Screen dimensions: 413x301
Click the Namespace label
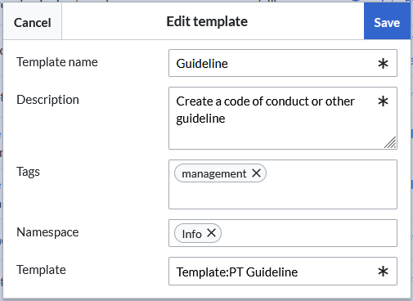47,232
